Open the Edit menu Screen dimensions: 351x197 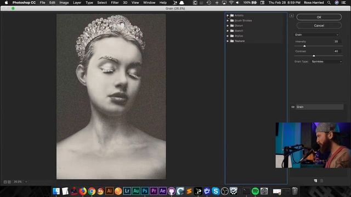click(52, 3)
